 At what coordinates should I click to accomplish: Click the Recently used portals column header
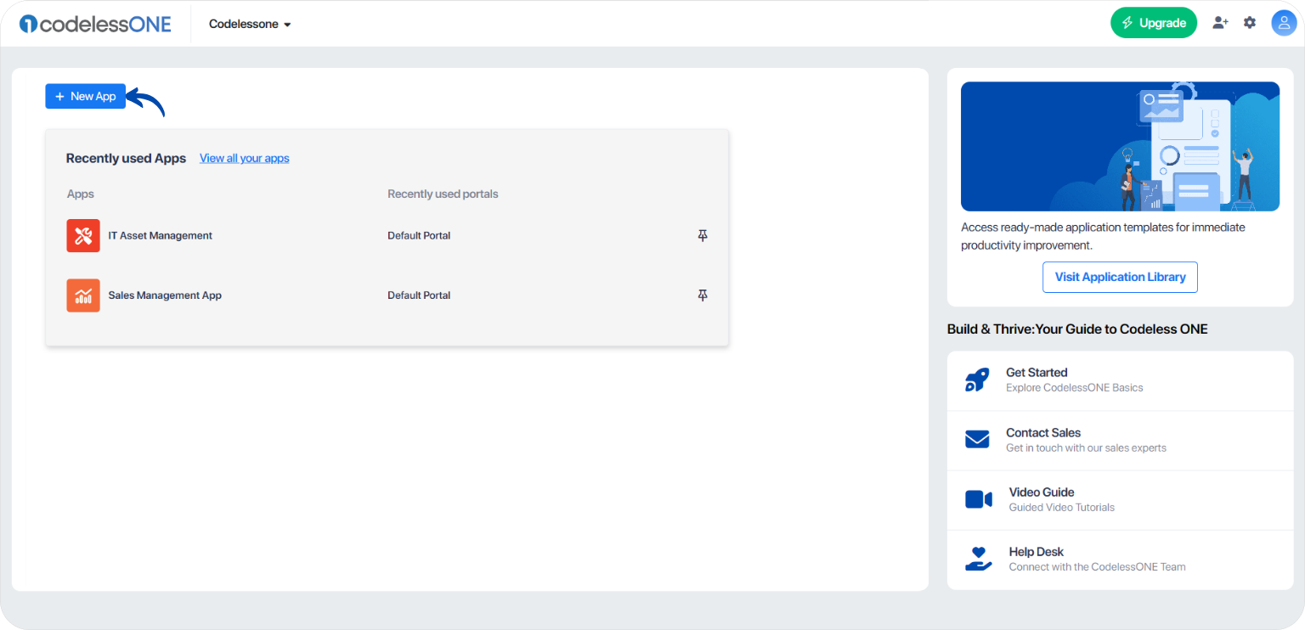click(x=443, y=194)
